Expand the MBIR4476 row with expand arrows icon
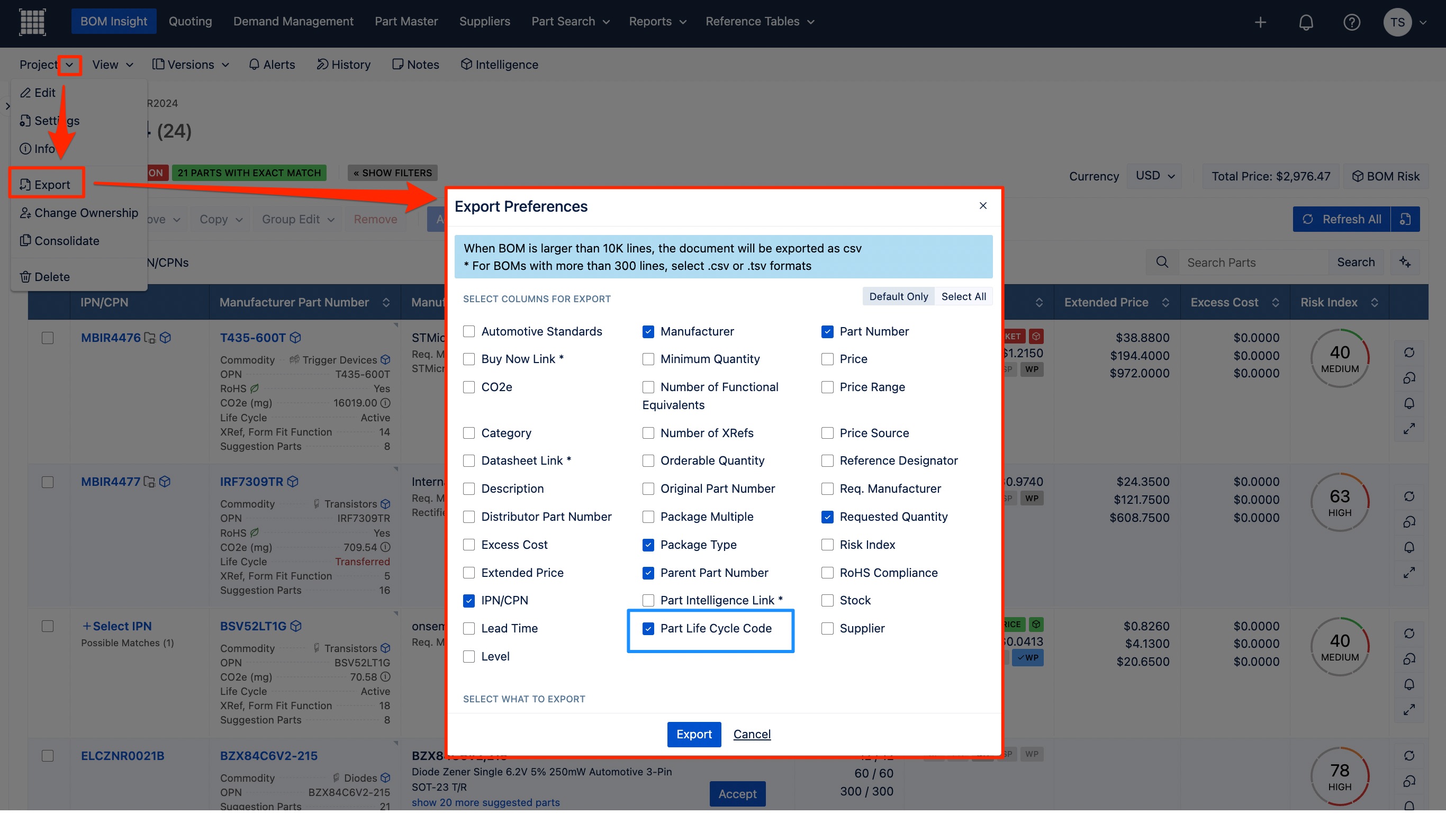Screen dimensions: 1446x832 tap(1409, 428)
